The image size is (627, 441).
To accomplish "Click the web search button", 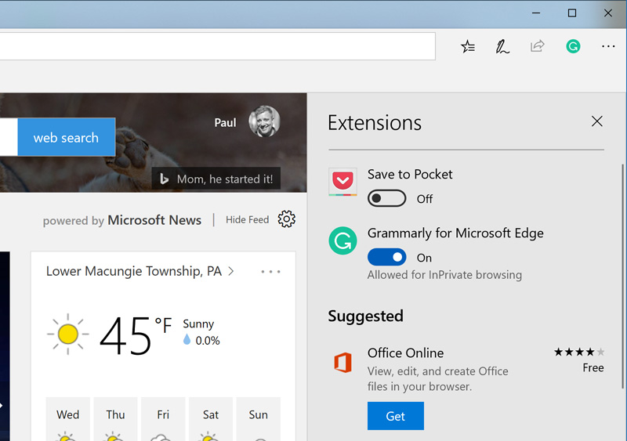I will point(66,138).
